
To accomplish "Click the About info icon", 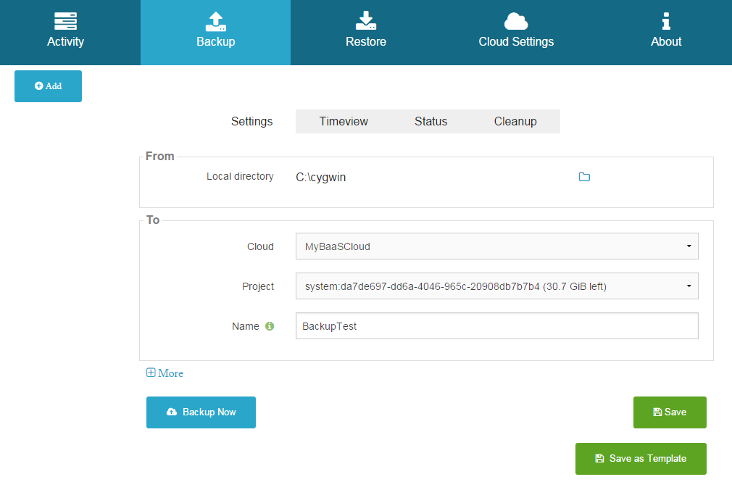I will (665, 21).
